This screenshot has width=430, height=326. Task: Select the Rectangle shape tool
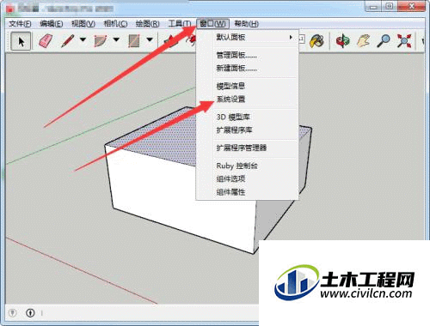pyautogui.click(x=134, y=41)
